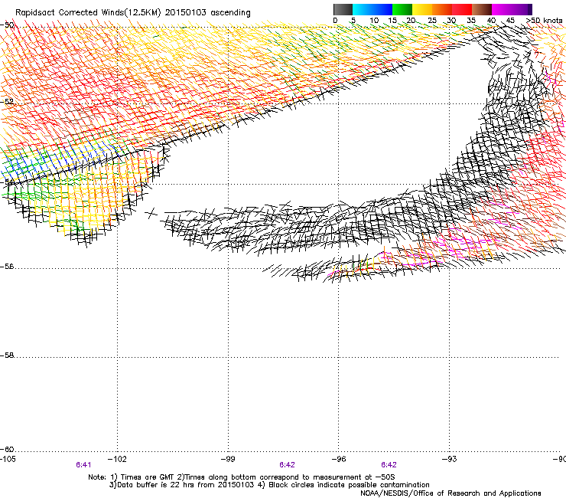Click the latitude label '-60'
566x498 pixels.
click(x=7, y=449)
